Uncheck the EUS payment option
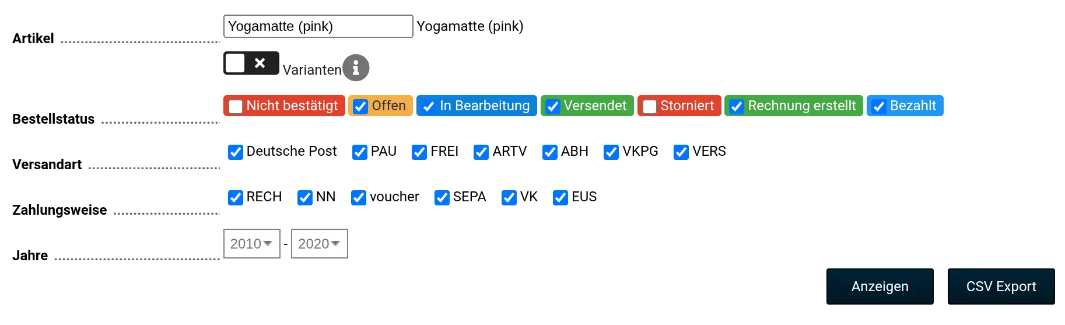The height and width of the screenshot is (325, 1065). [x=560, y=198]
